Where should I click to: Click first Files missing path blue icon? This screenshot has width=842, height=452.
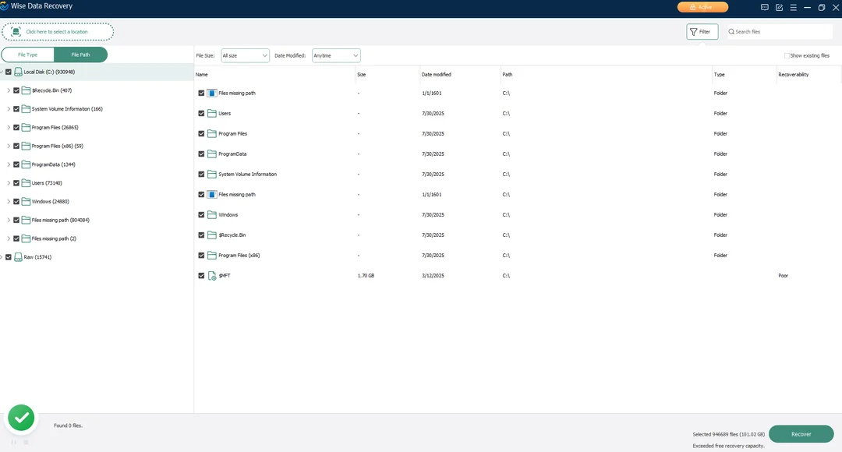pyautogui.click(x=212, y=93)
